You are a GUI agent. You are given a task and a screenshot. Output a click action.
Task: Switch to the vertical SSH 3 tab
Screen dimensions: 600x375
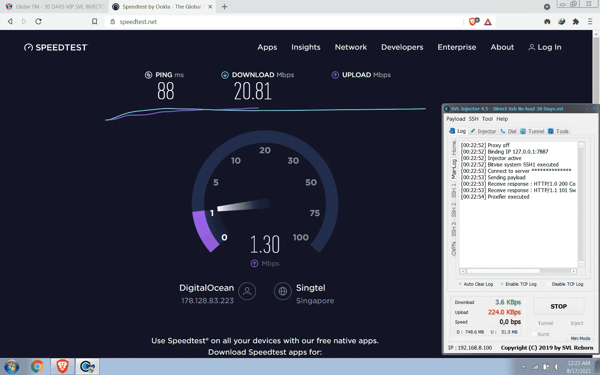(x=454, y=229)
